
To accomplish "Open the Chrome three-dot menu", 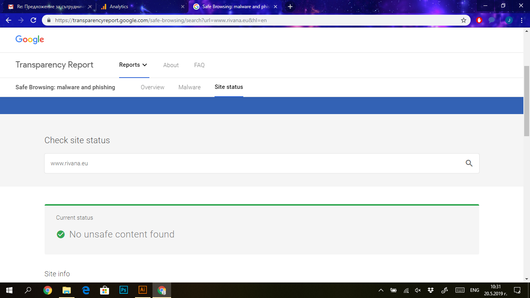I will click(521, 20).
